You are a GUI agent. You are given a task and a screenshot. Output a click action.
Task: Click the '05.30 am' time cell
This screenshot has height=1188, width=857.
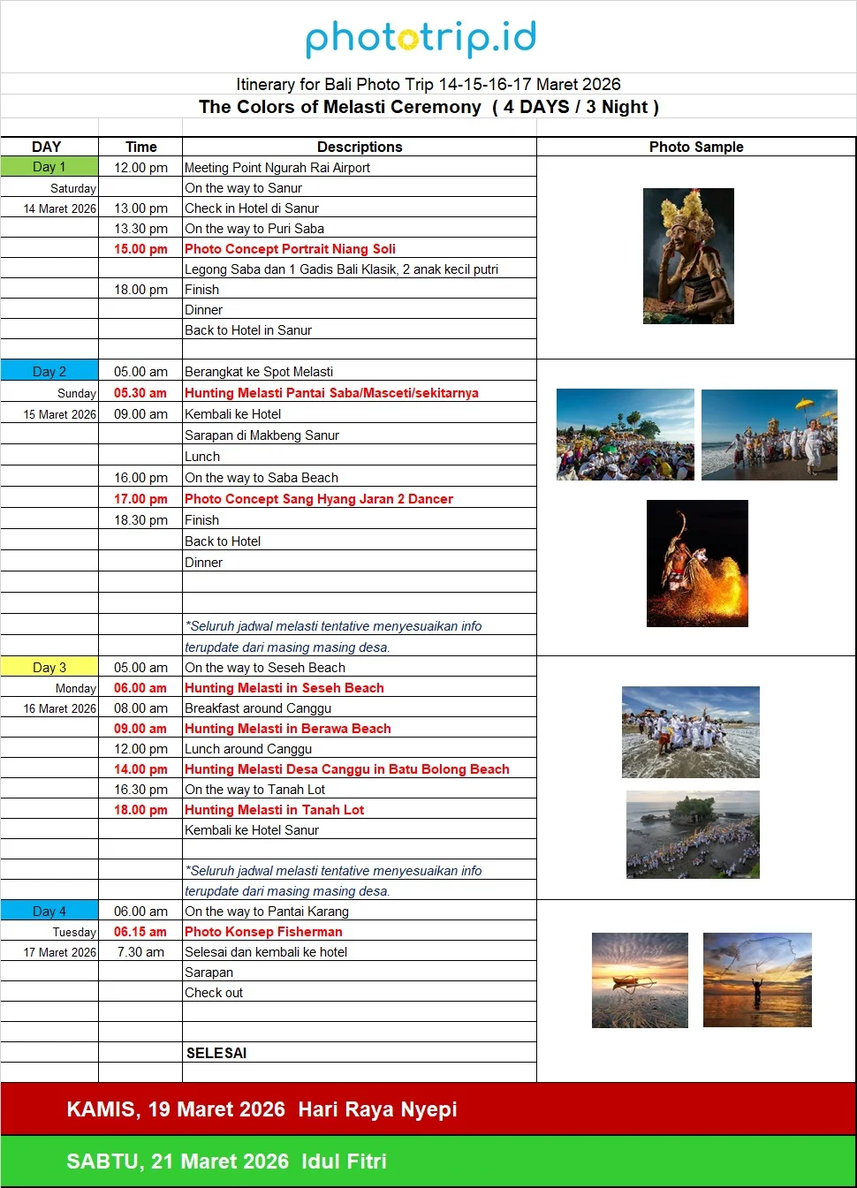click(x=140, y=392)
